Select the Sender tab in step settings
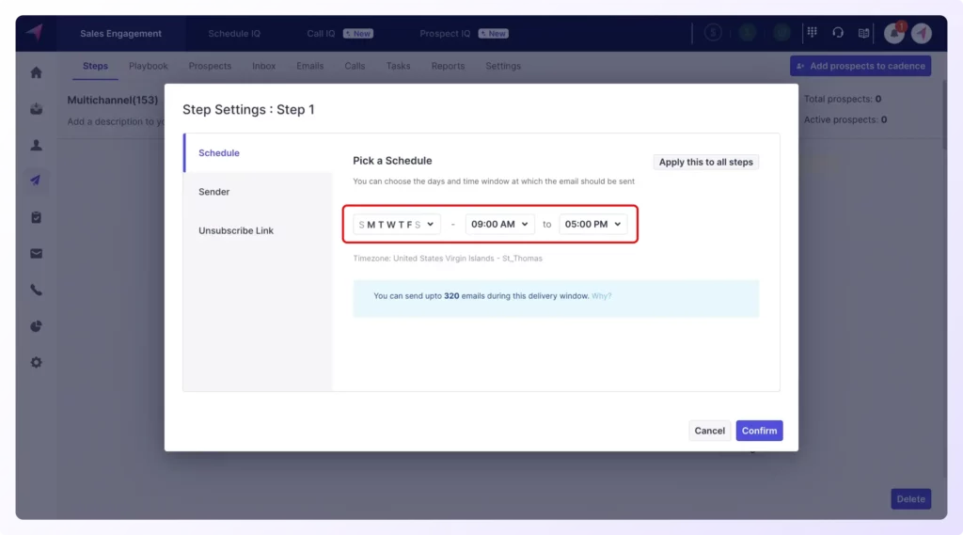 point(214,192)
